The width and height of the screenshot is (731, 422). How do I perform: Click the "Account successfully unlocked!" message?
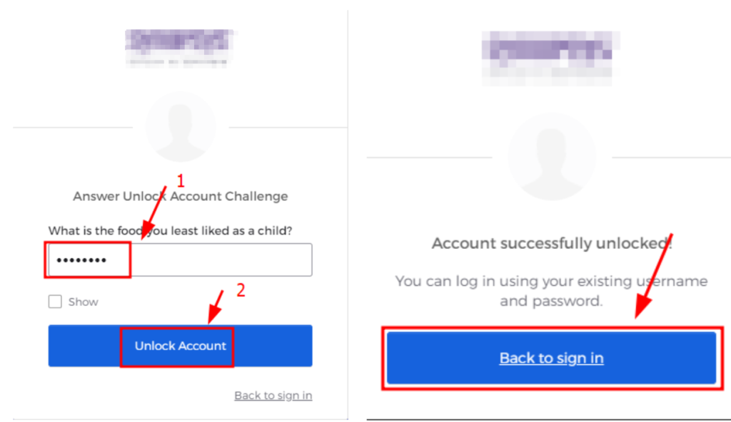pyautogui.click(x=552, y=243)
